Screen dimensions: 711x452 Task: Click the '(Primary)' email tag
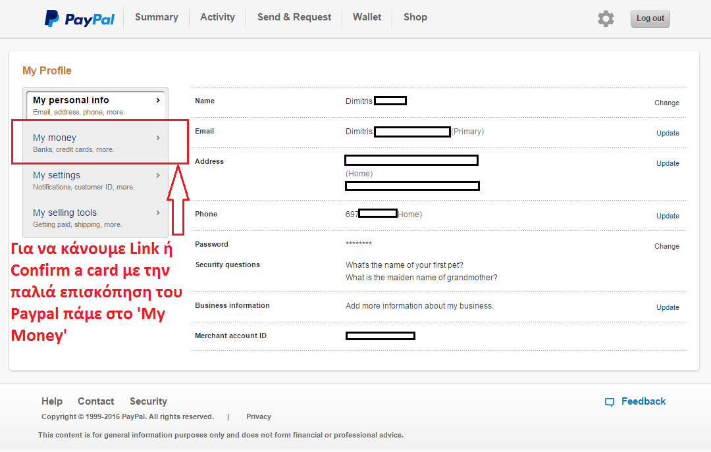click(467, 132)
